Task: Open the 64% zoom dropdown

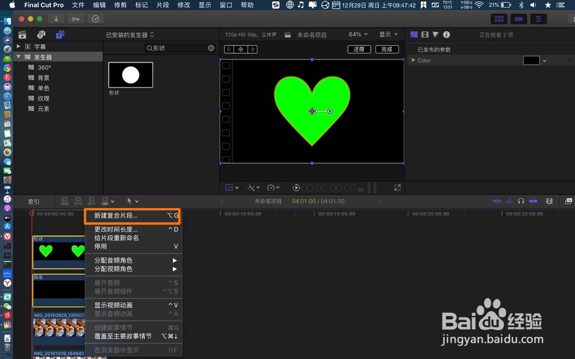Action: 358,34
